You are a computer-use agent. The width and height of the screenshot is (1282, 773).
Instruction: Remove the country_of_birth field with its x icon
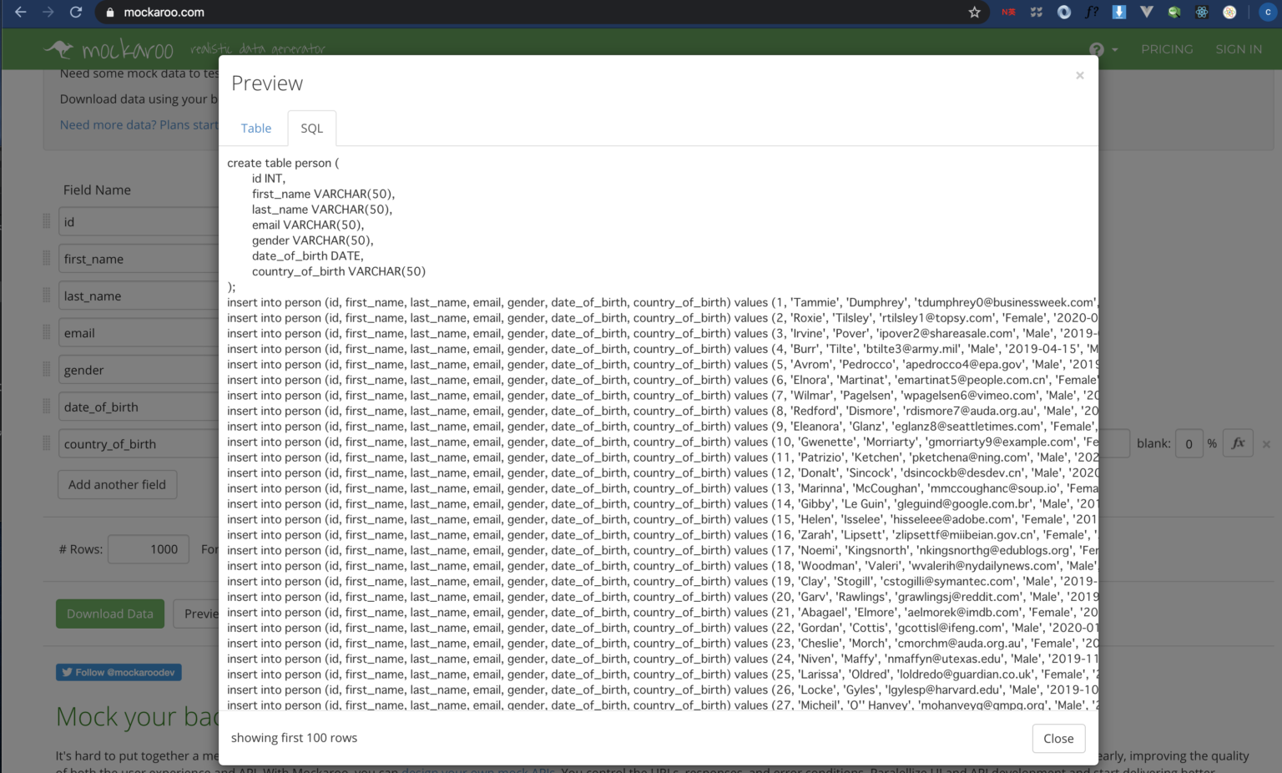(x=1266, y=443)
